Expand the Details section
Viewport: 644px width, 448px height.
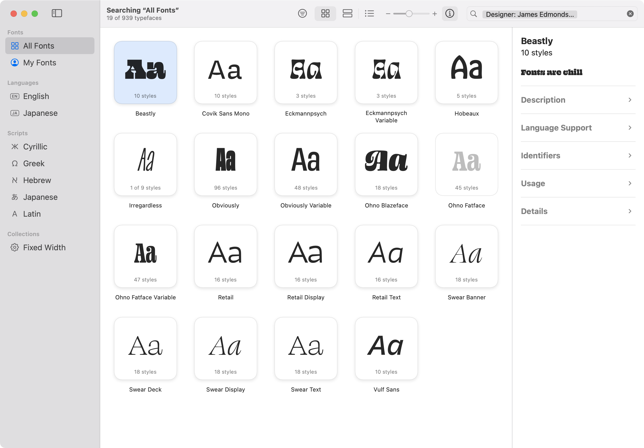[x=578, y=211]
